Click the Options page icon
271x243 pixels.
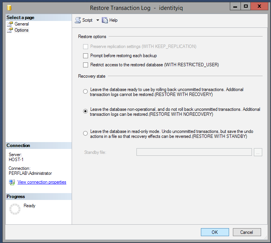click(x=10, y=30)
